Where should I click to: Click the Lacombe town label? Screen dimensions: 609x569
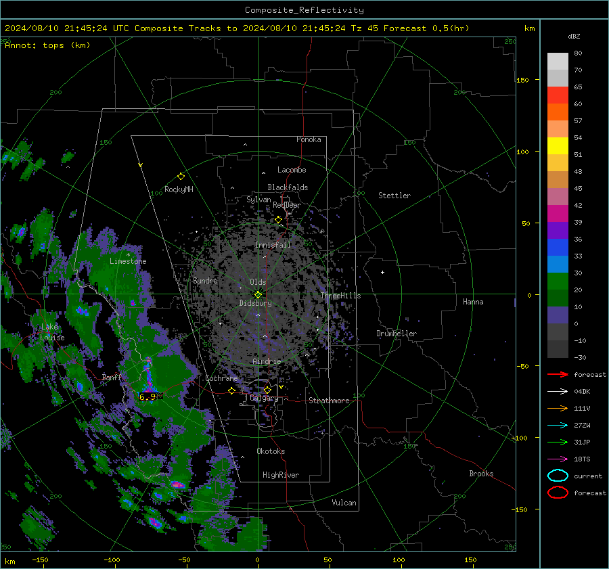(x=292, y=170)
